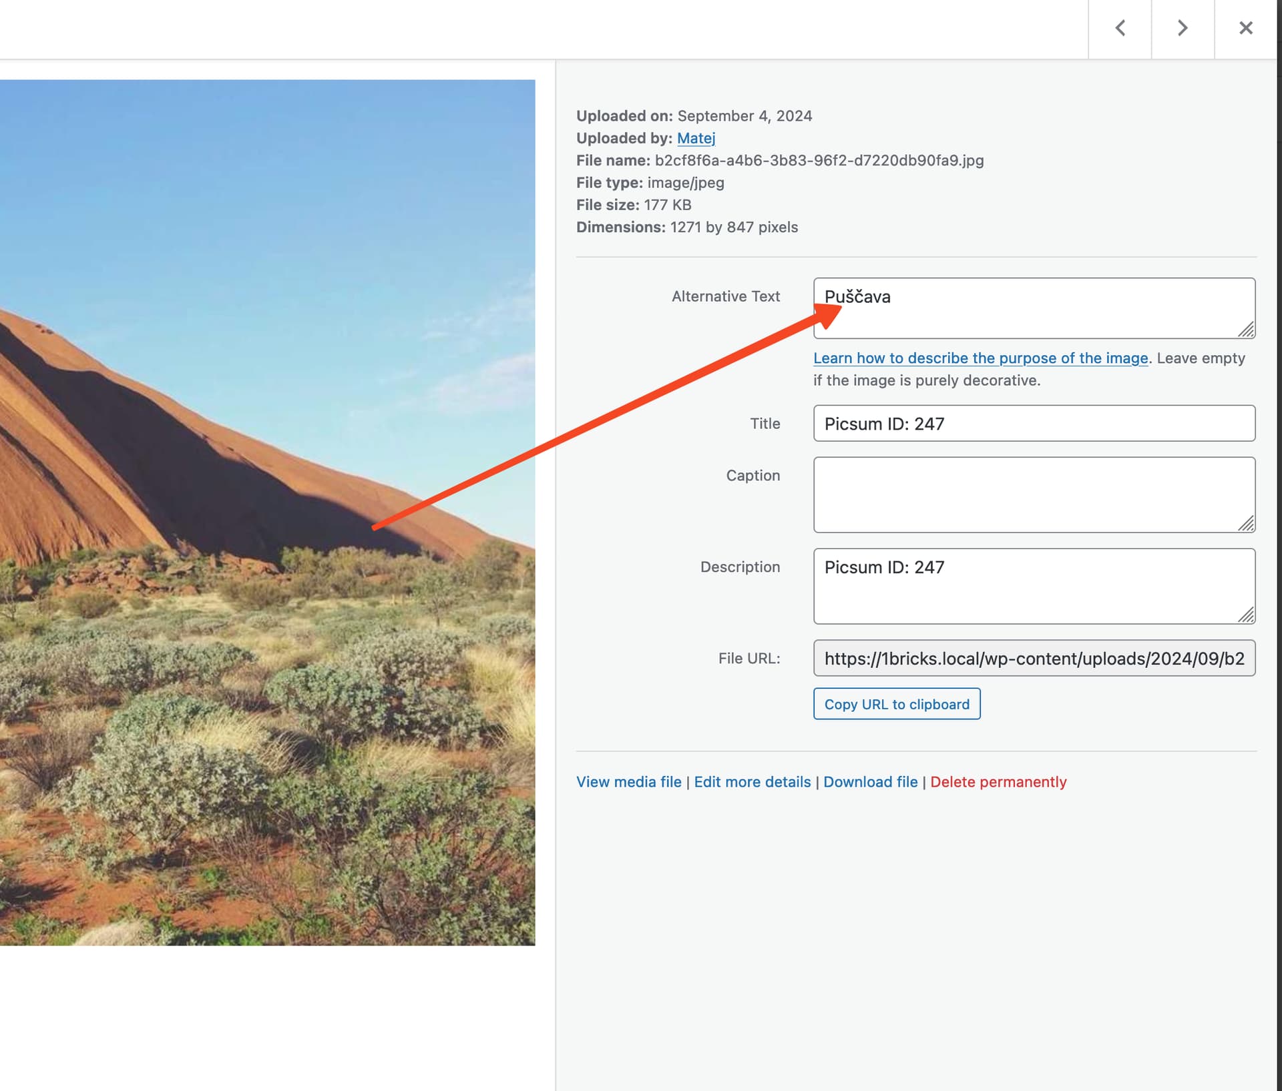1282x1091 pixels.
Task: Open 'Learn how to describe the purpose' link
Action: pyautogui.click(x=980, y=358)
